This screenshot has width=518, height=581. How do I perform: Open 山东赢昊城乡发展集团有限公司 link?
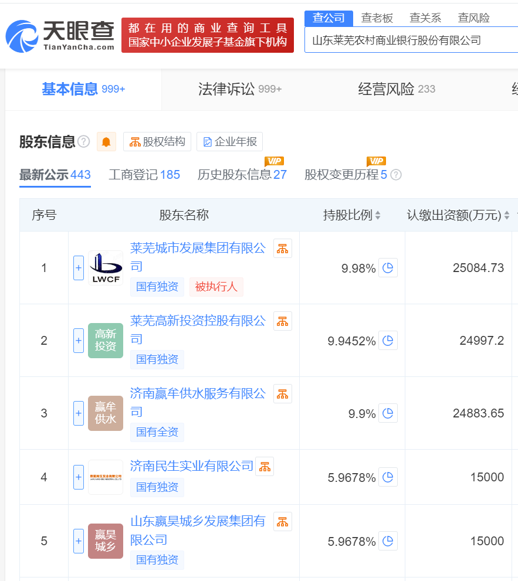click(198, 531)
